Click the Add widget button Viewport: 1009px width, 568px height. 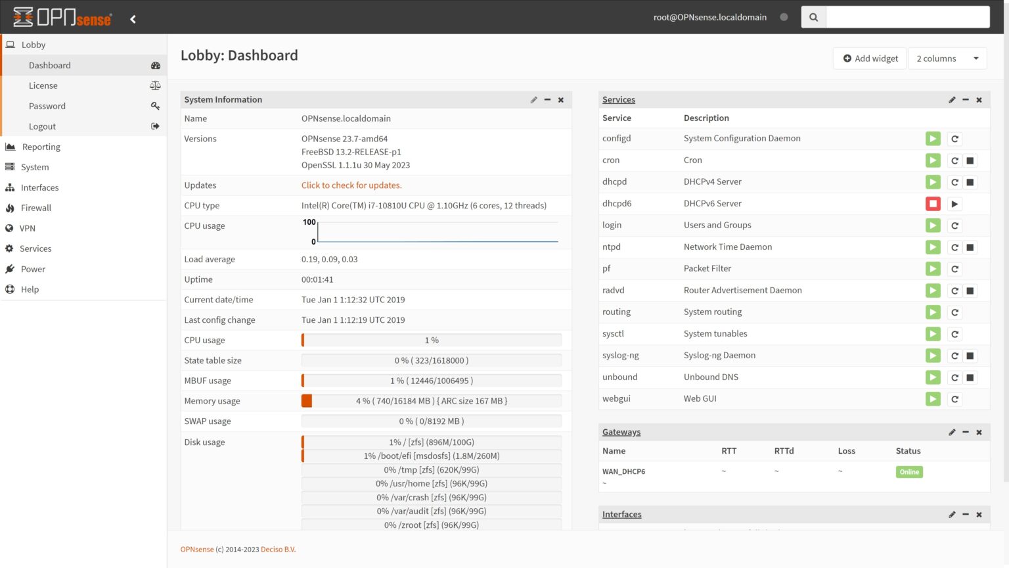tap(869, 58)
